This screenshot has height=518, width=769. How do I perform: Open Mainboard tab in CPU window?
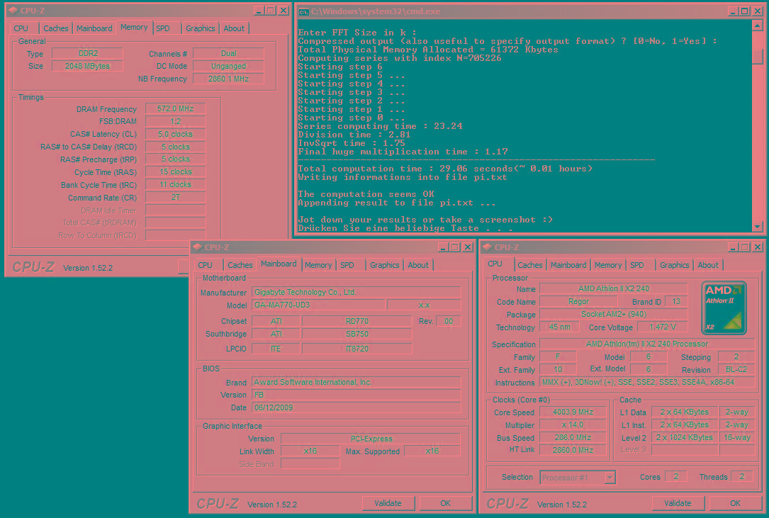click(x=568, y=265)
